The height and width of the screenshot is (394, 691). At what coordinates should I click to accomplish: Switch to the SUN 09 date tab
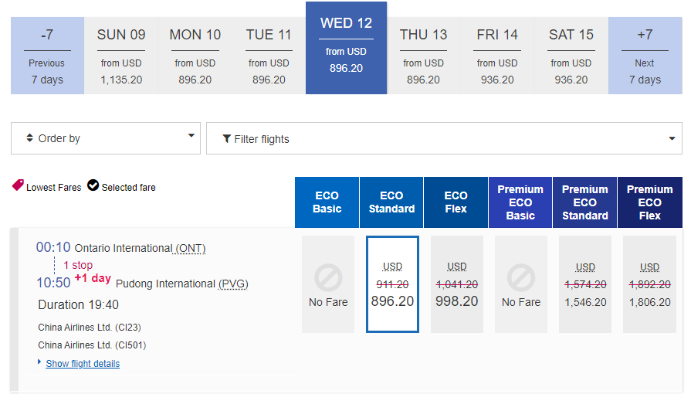[121, 56]
